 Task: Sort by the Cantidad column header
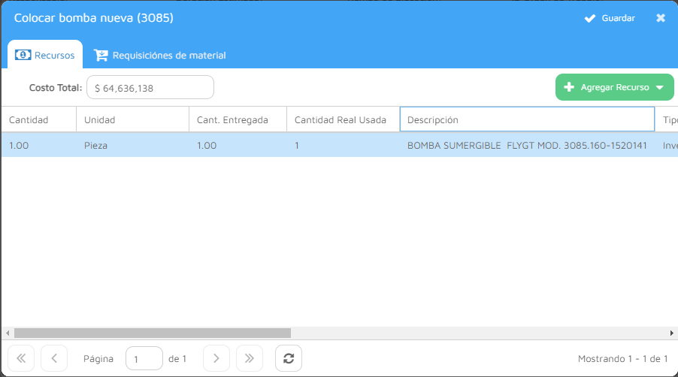38,120
